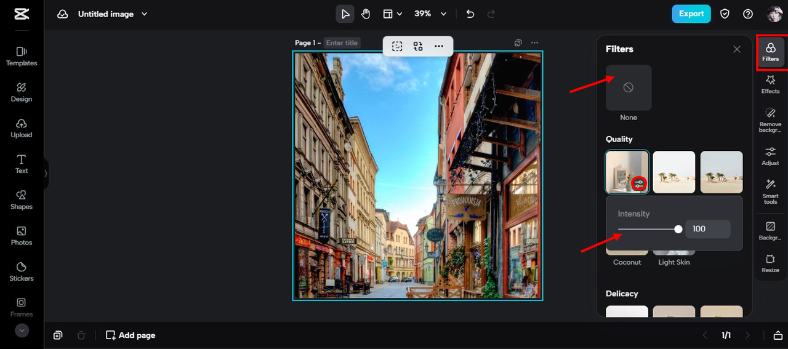The height and width of the screenshot is (349, 788).
Task: Open the user profile avatar
Action: pyautogui.click(x=774, y=14)
